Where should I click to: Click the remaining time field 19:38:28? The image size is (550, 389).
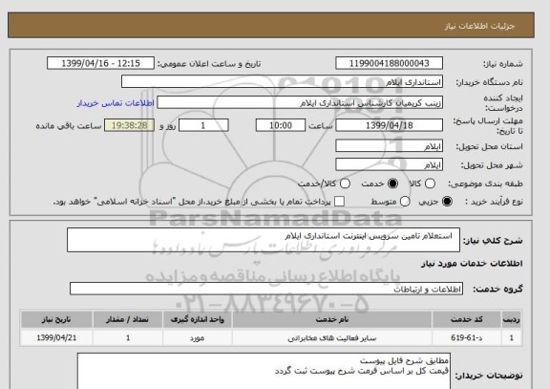(130, 125)
